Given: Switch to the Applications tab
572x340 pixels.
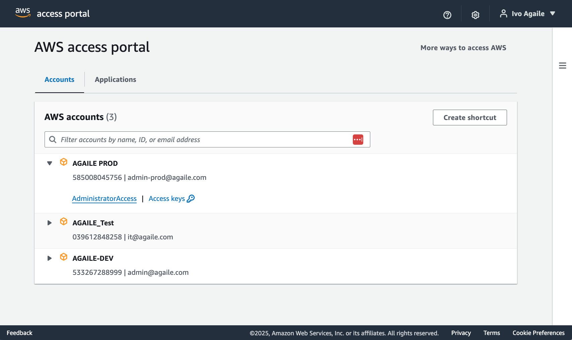Looking at the screenshot, I should pos(116,80).
